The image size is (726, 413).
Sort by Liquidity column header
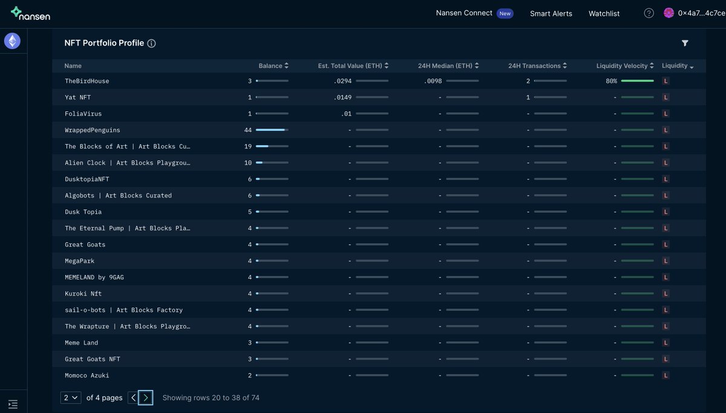pos(678,66)
